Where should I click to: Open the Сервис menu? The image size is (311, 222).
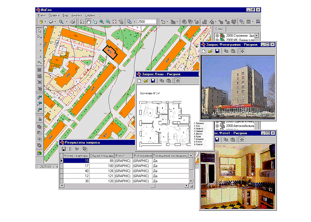[x=90, y=15]
